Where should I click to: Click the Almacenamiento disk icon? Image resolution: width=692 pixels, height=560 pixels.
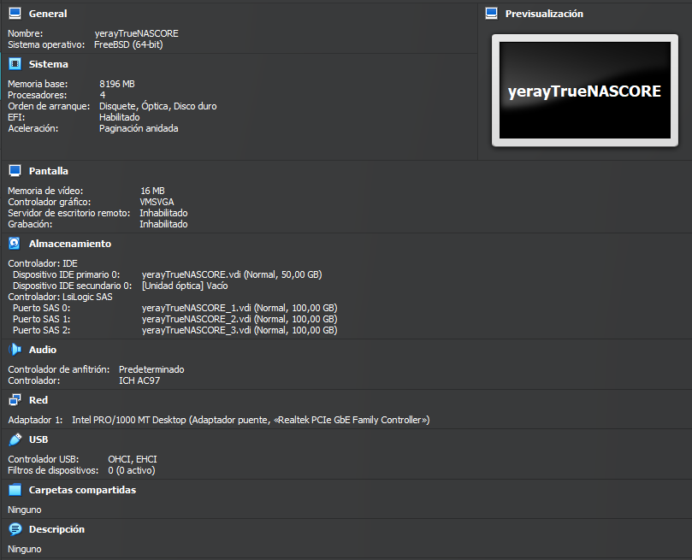coord(15,244)
